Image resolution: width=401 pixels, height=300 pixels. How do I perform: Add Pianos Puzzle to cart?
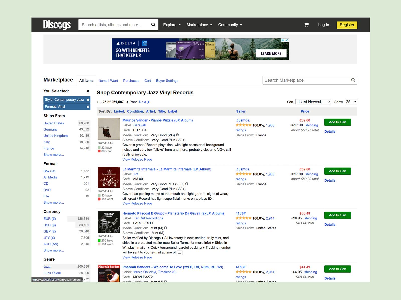pos(337,122)
